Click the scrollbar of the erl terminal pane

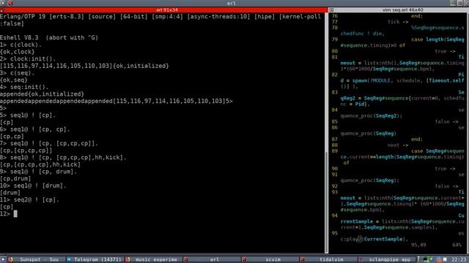pos(326,133)
